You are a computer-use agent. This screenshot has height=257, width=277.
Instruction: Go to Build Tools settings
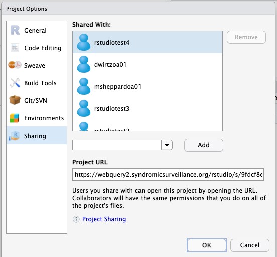click(x=37, y=83)
